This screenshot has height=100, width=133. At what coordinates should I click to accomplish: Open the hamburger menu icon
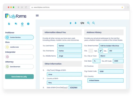coord(37,15)
